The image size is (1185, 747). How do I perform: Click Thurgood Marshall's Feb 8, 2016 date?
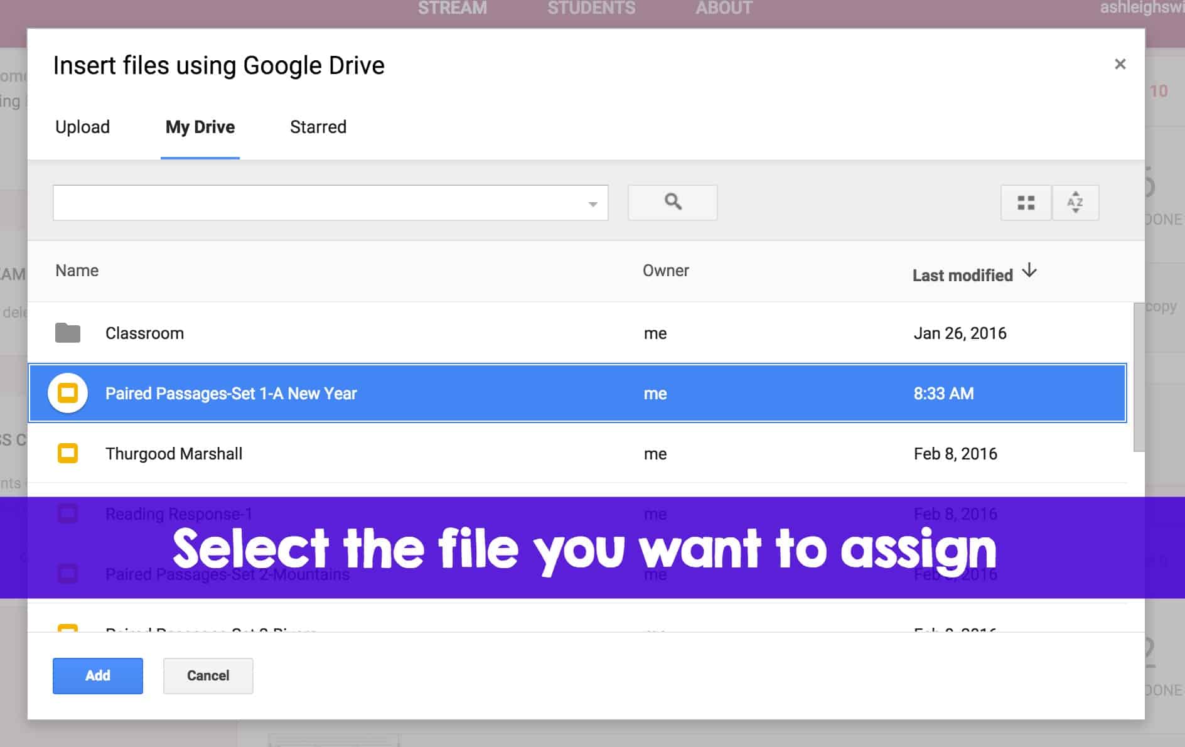(955, 454)
